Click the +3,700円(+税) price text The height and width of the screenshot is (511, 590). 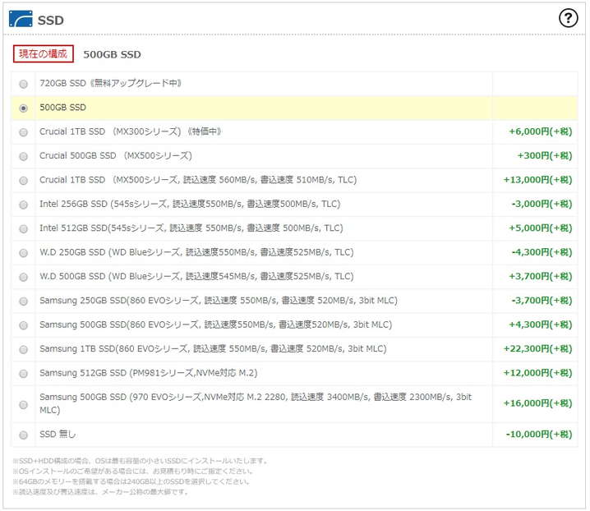(x=541, y=276)
